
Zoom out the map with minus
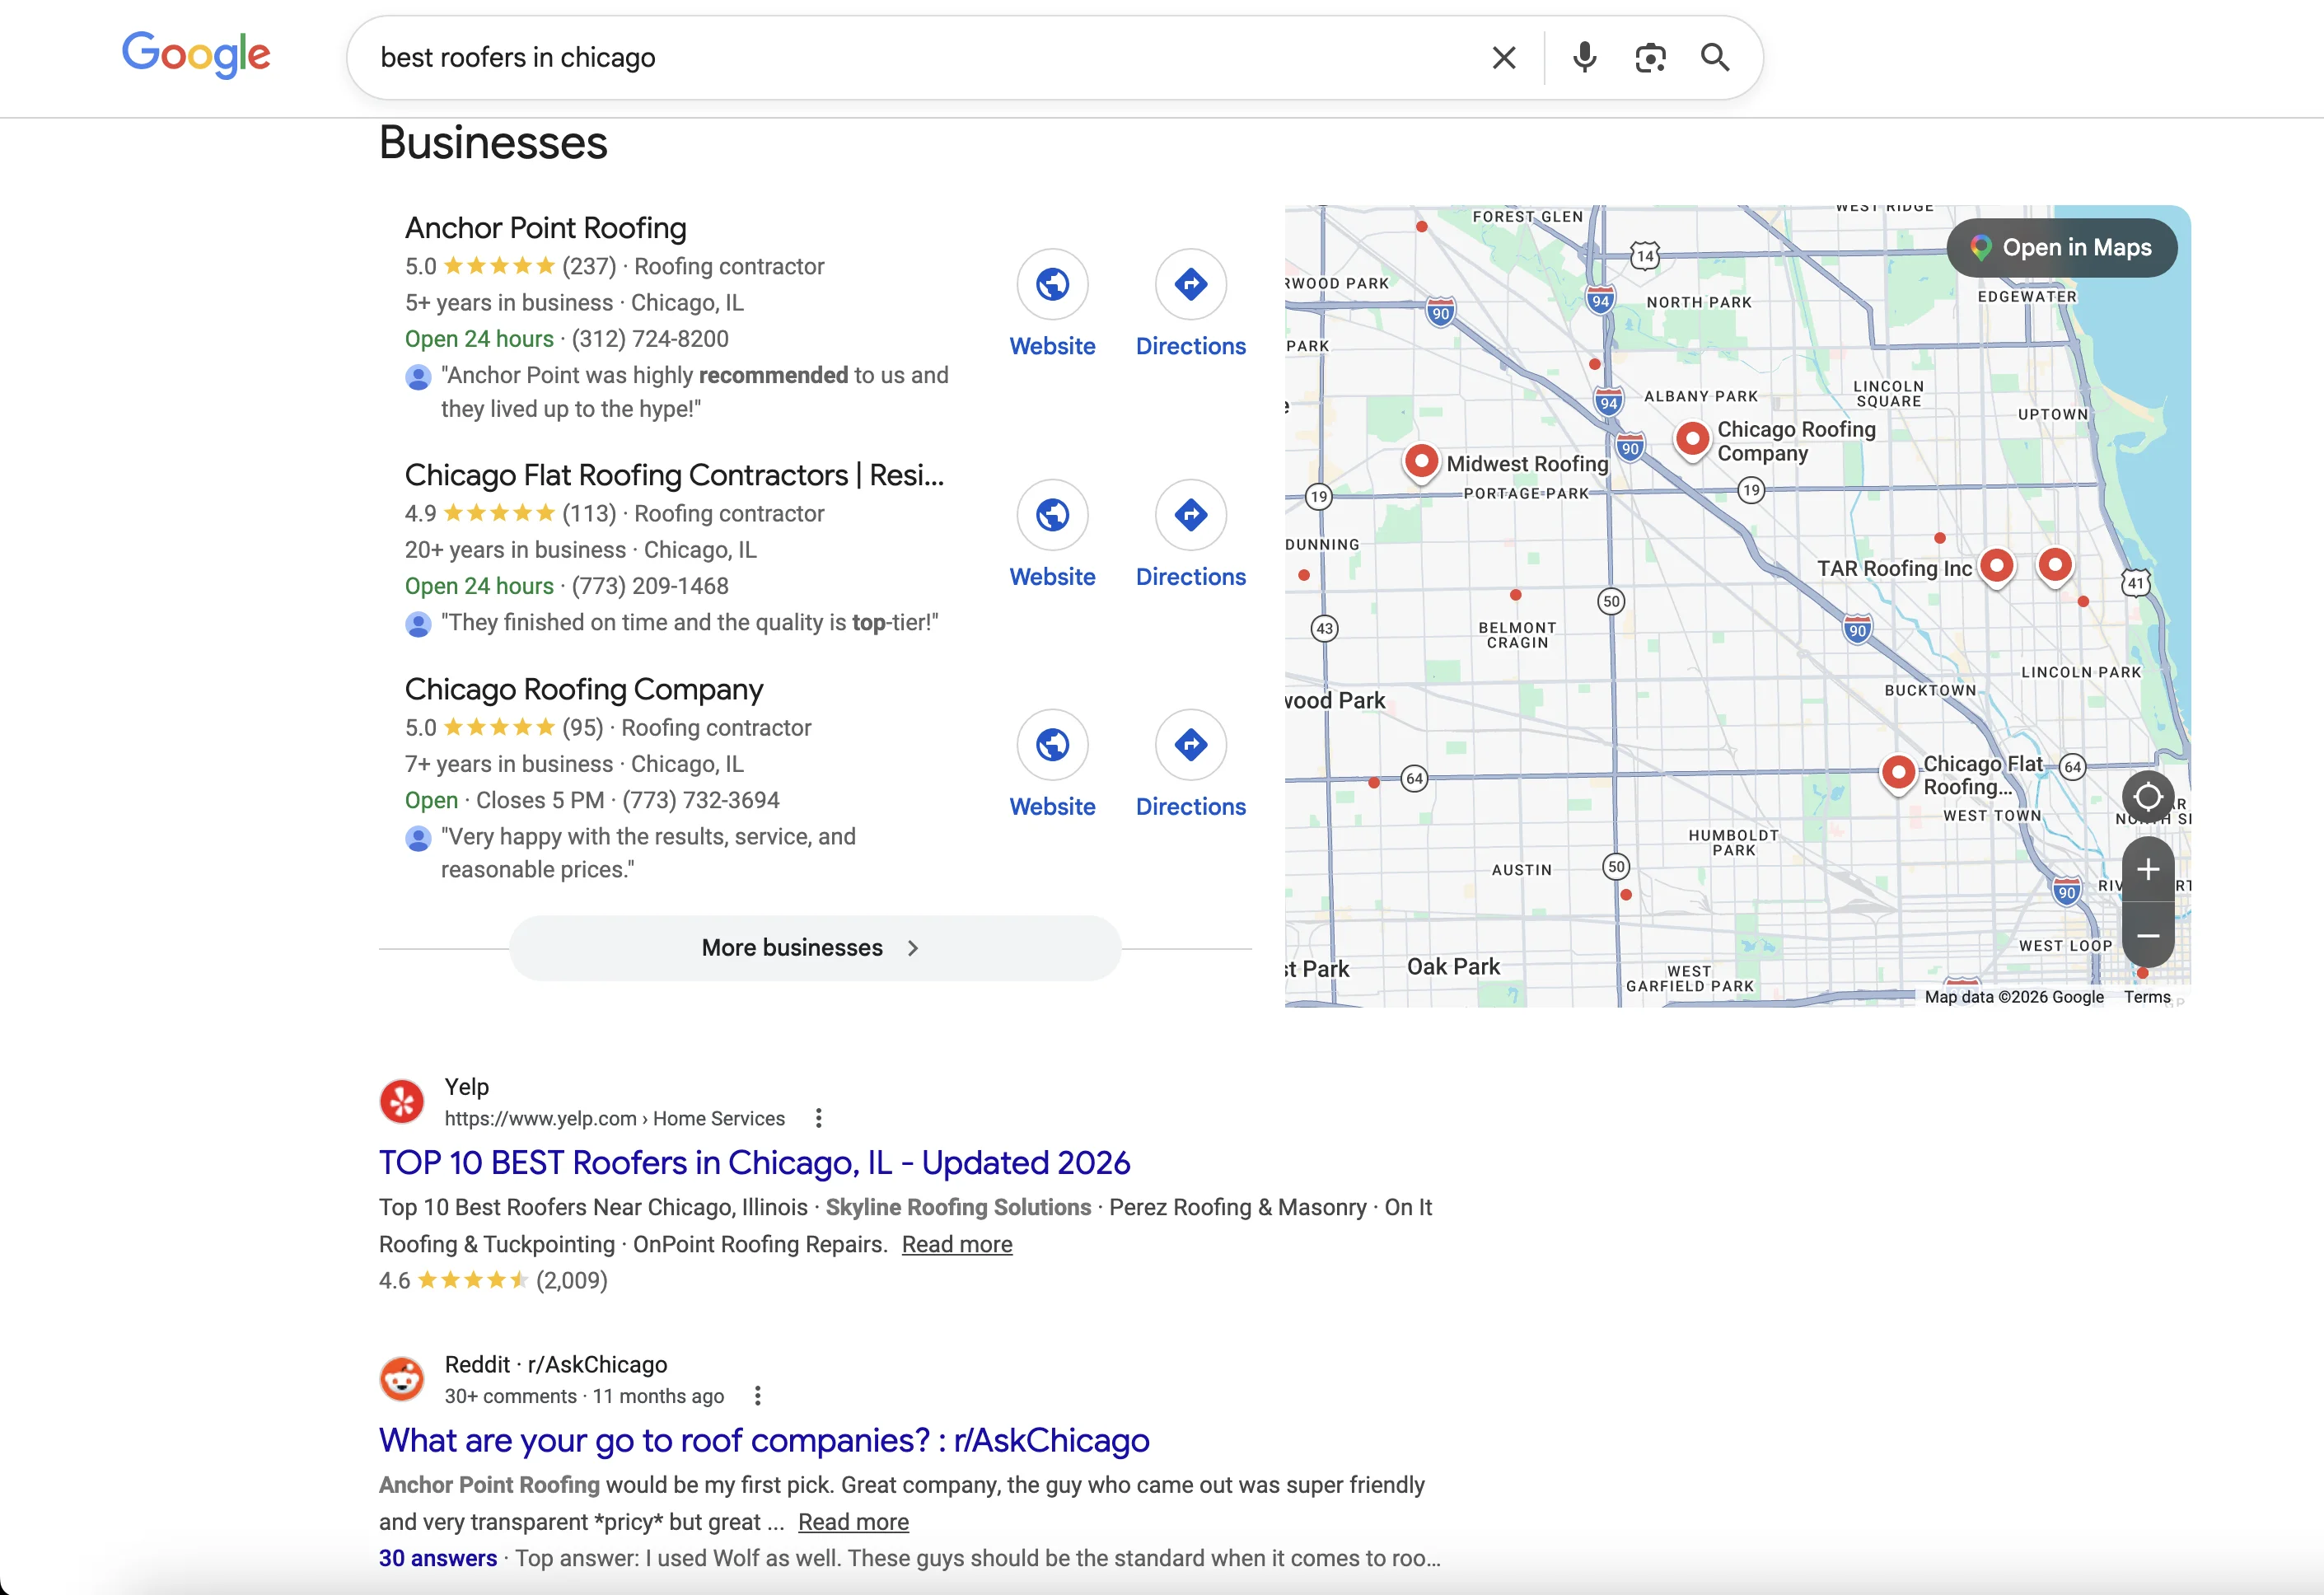point(2147,936)
